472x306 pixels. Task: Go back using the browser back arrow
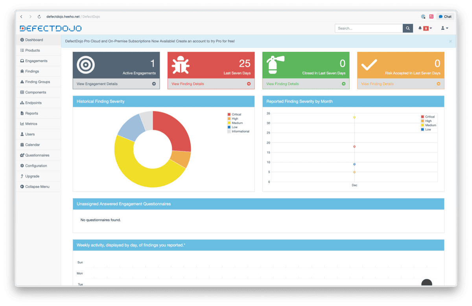coord(21,16)
